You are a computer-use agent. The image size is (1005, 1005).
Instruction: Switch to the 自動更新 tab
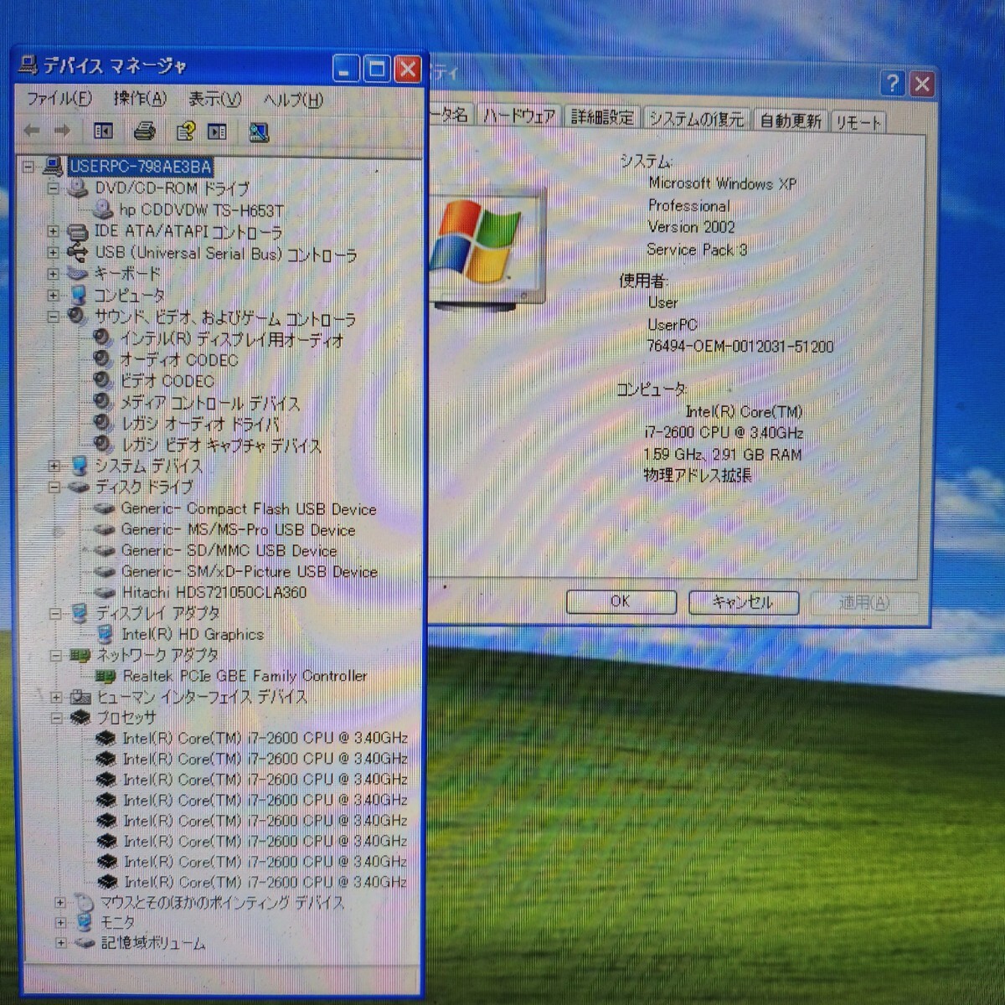click(x=791, y=121)
